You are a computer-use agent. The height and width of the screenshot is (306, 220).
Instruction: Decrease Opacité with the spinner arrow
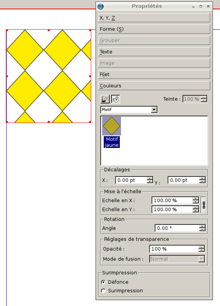click(201, 251)
